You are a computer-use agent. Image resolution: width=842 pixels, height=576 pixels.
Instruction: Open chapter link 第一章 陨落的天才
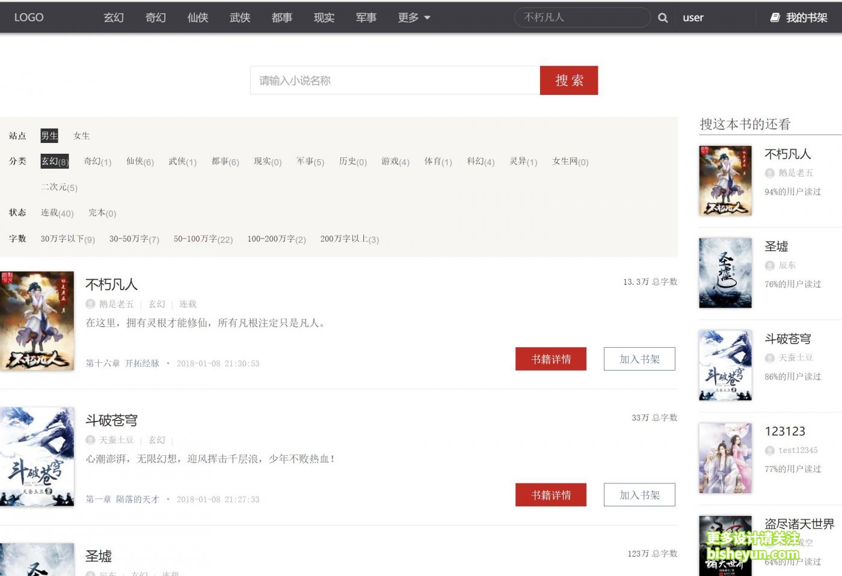[x=122, y=499]
